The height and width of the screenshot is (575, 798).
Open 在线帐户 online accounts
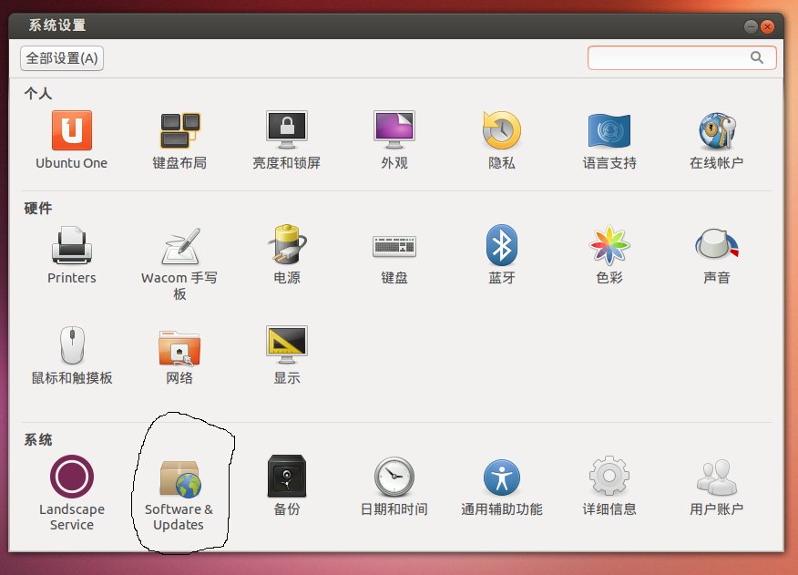point(717,140)
